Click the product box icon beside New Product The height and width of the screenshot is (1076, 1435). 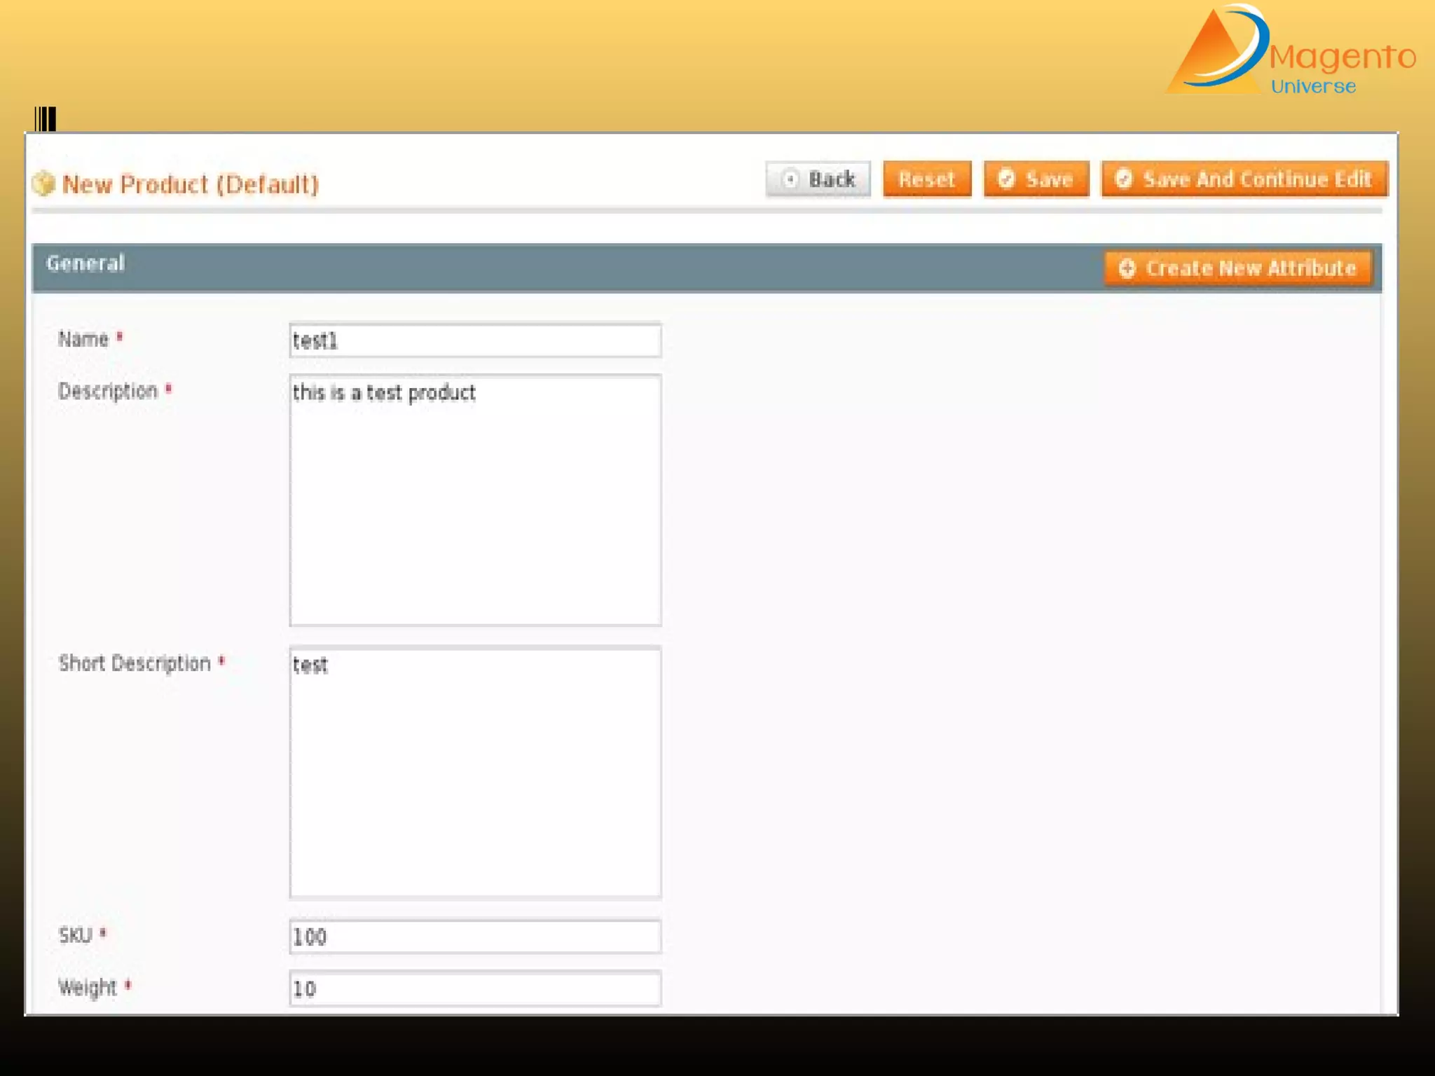(43, 184)
